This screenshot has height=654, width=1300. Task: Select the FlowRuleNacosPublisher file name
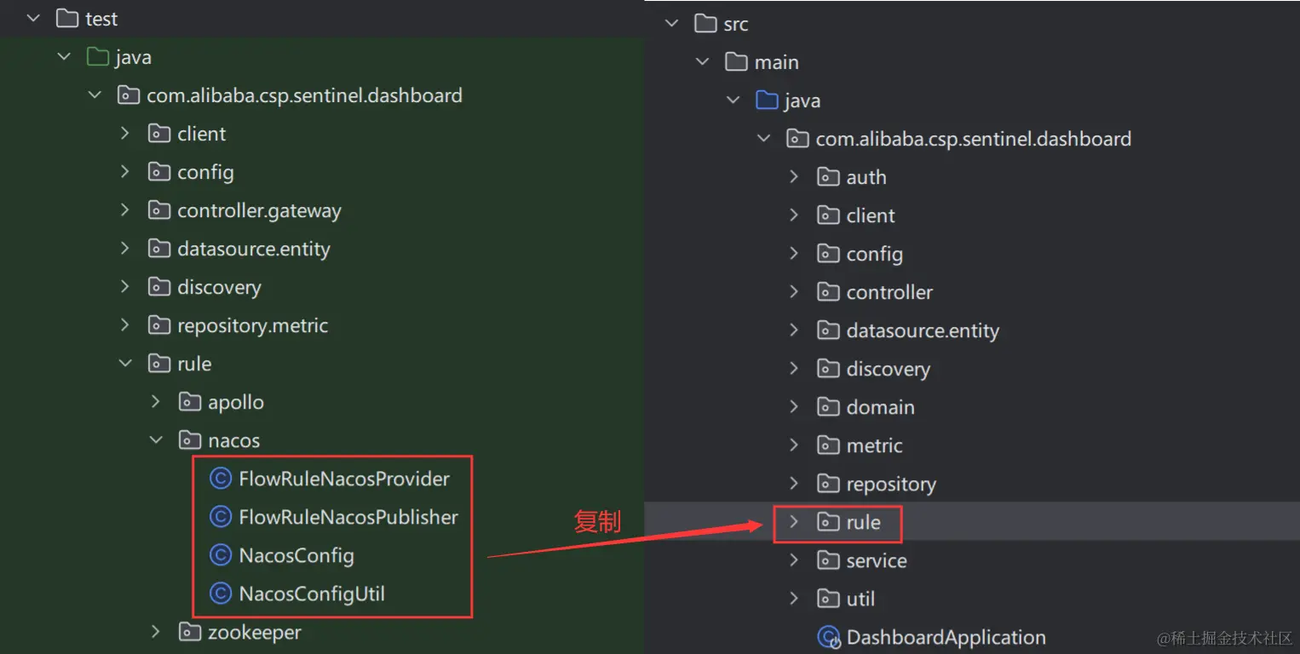348,517
